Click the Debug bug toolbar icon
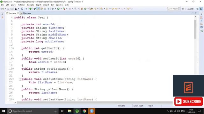 [53, 9]
